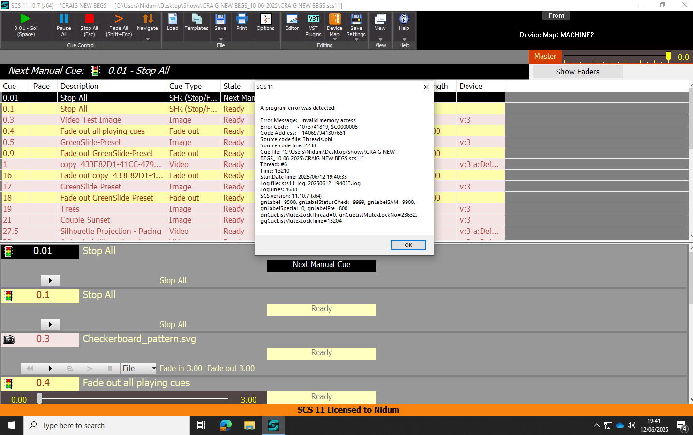Open the Device Map icon
Viewport: 693px width, 435px height.
pos(334,19)
